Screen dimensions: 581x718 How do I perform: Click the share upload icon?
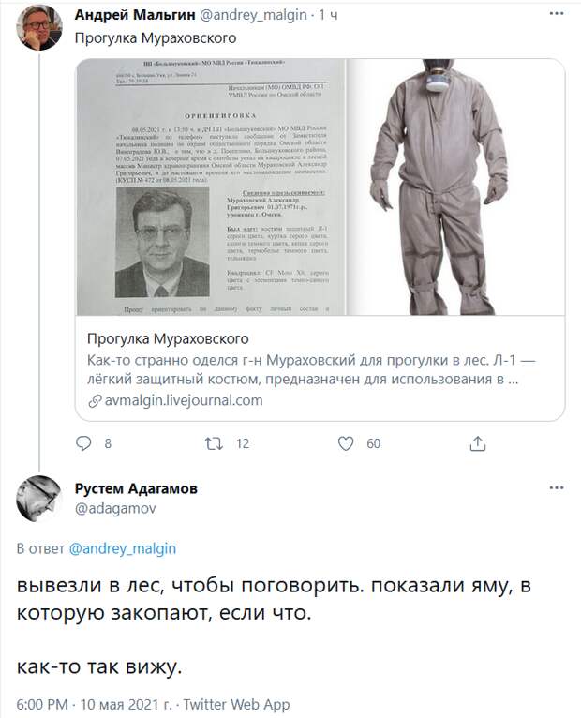(x=478, y=443)
